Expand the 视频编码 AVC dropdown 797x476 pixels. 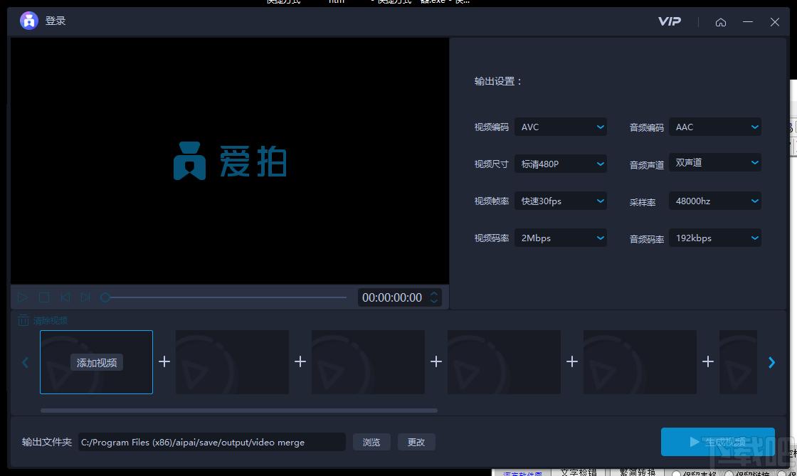click(x=561, y=127)
